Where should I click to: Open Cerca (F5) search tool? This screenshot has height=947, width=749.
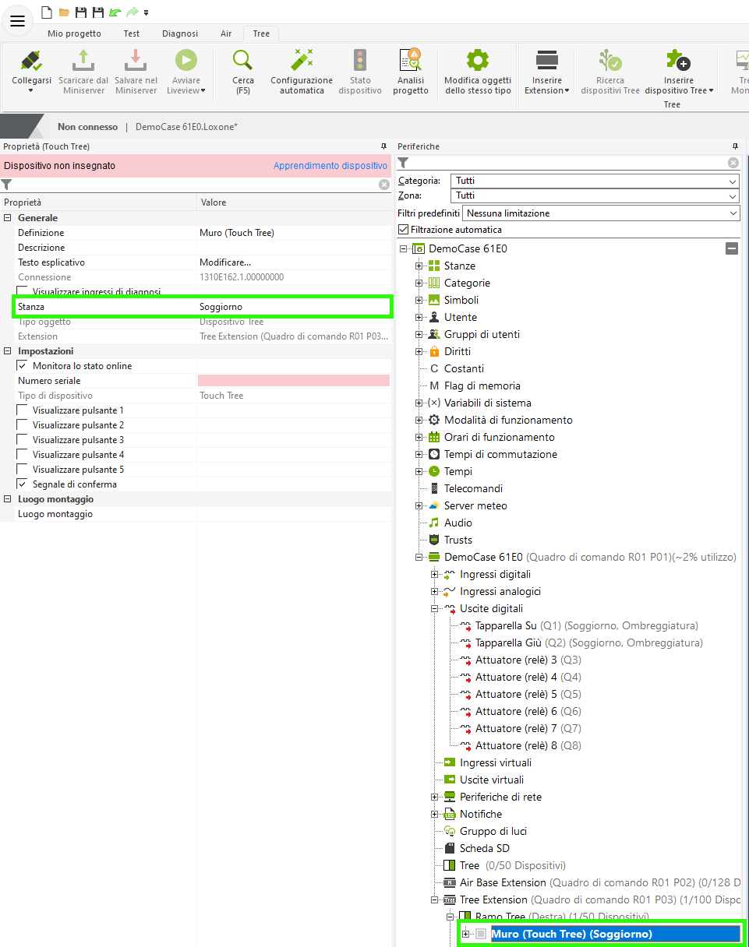[242, 62]
